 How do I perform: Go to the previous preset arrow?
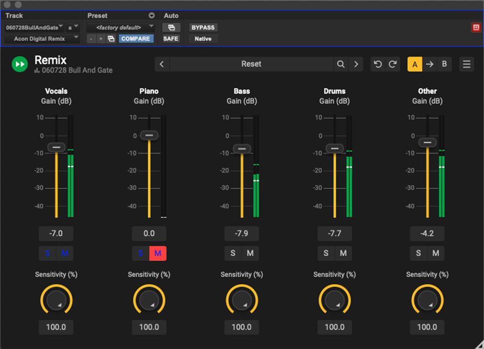(162, 64)
